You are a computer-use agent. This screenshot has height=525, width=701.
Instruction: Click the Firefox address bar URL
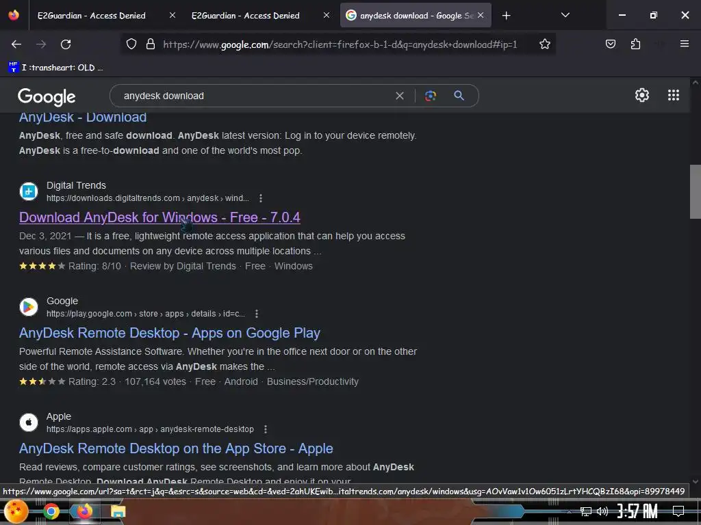click(x=340, y=44)
